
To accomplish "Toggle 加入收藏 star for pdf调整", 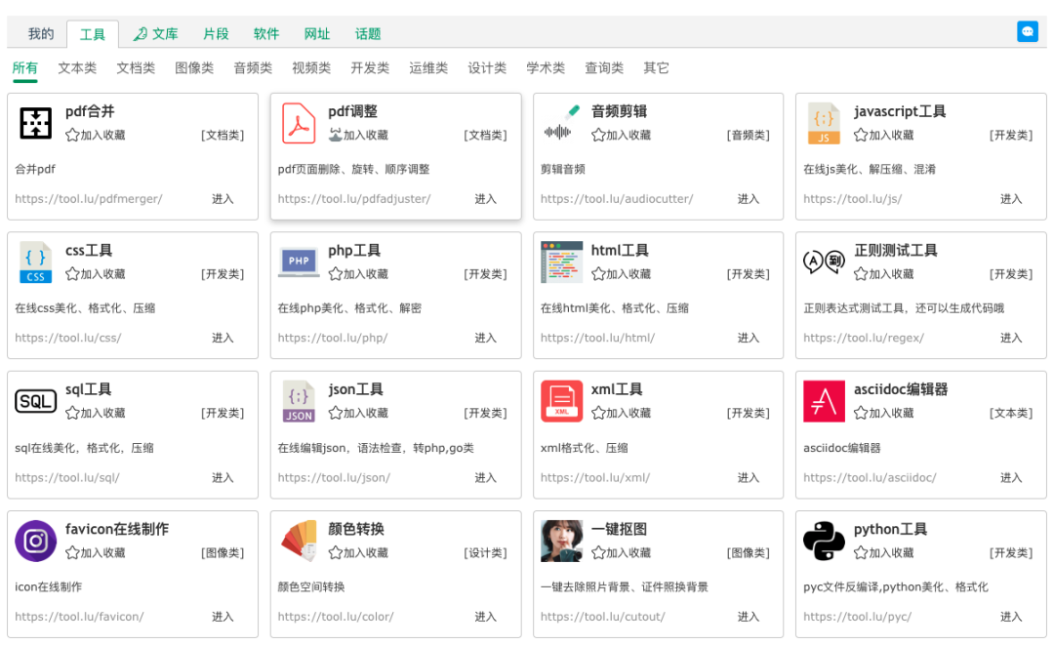I will coord(336,135).
